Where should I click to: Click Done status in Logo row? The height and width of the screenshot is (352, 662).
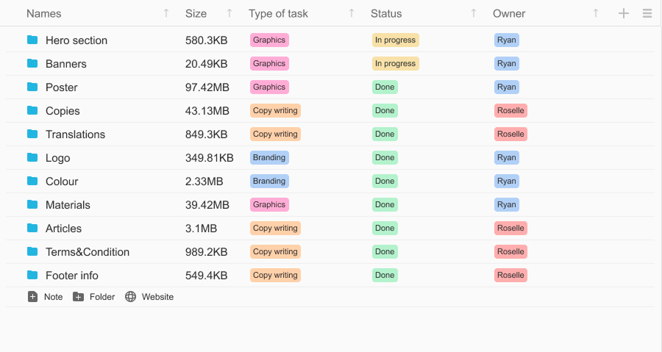pos(385,158)
